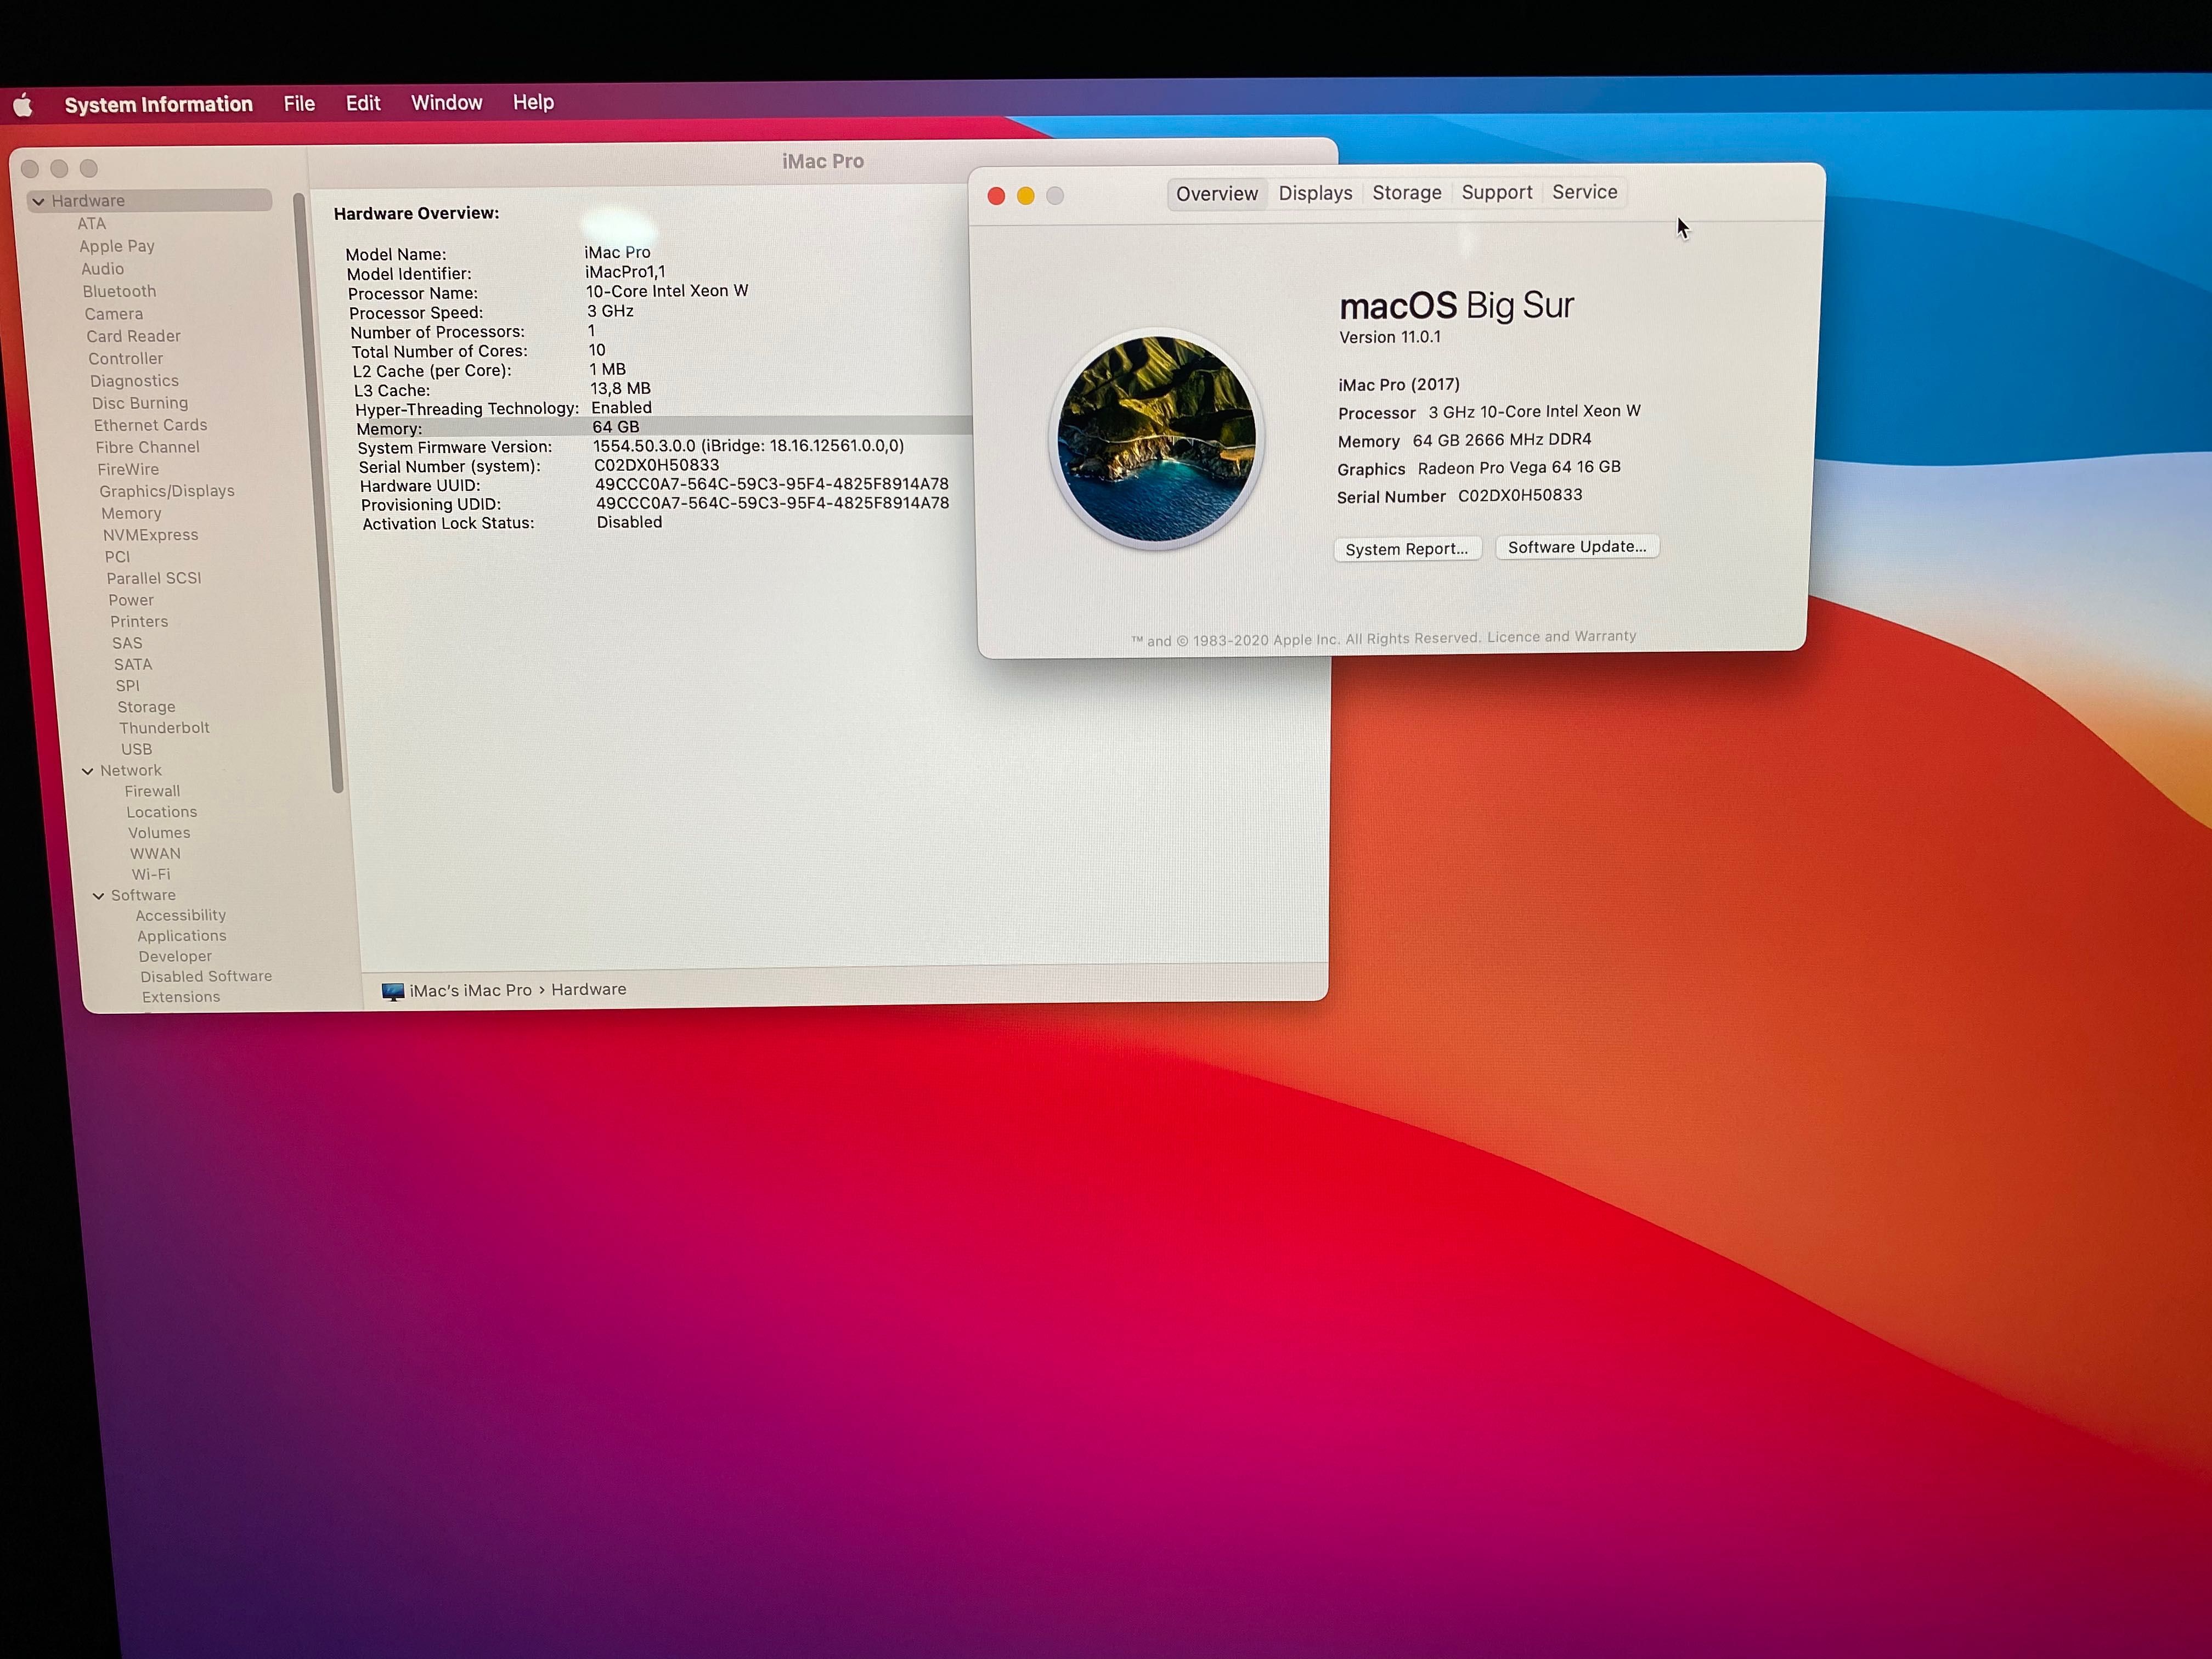Select Controller in the sidebar
This screenshot has height=1659, width=2212.
point(125,359)
